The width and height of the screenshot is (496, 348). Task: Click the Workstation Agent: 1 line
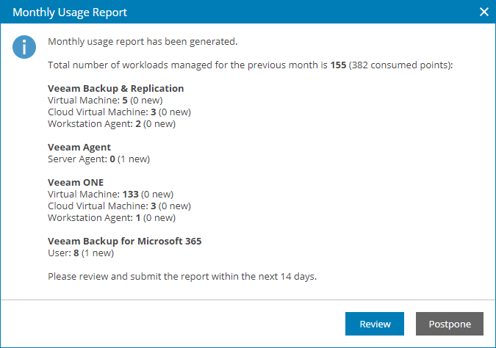click(112, 217)
